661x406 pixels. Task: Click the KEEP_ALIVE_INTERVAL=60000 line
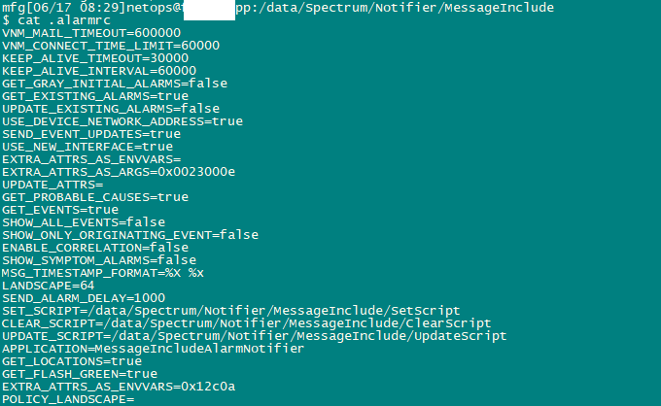pyautogui.click(x=99, y=71)
